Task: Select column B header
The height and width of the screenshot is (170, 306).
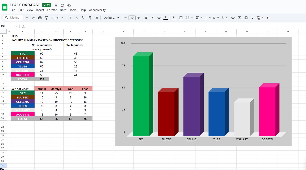Action: click(23, 32)
